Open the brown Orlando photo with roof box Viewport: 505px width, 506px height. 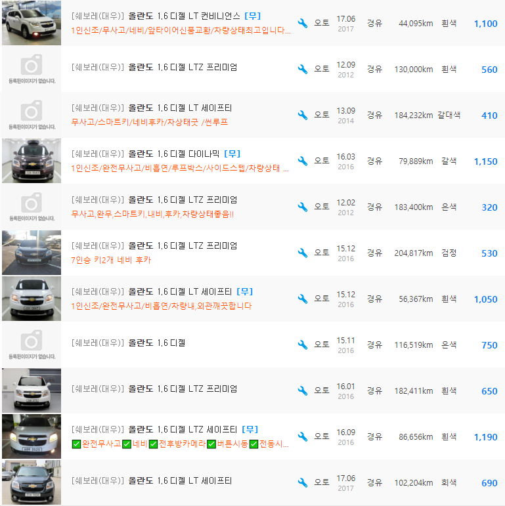(x=32, y=161)
